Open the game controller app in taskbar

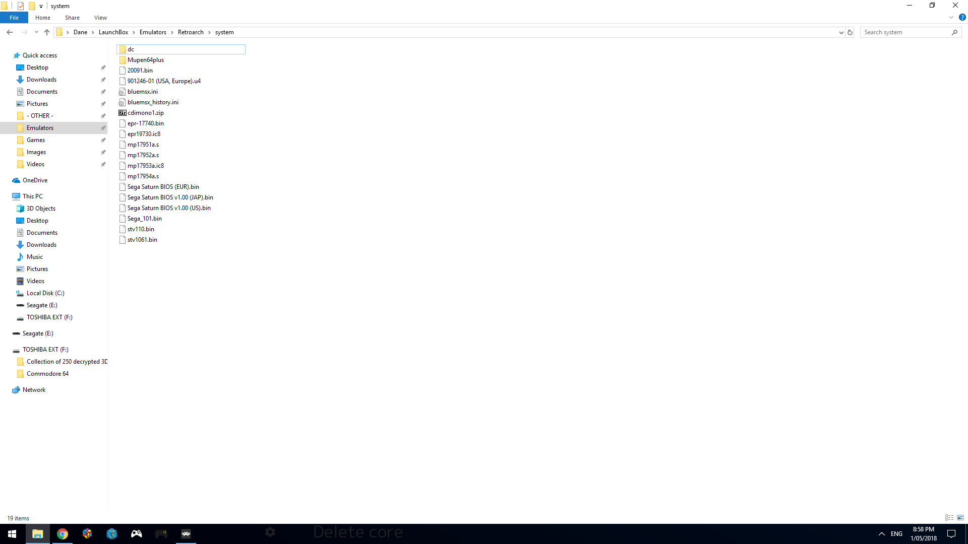coord(137,534)
